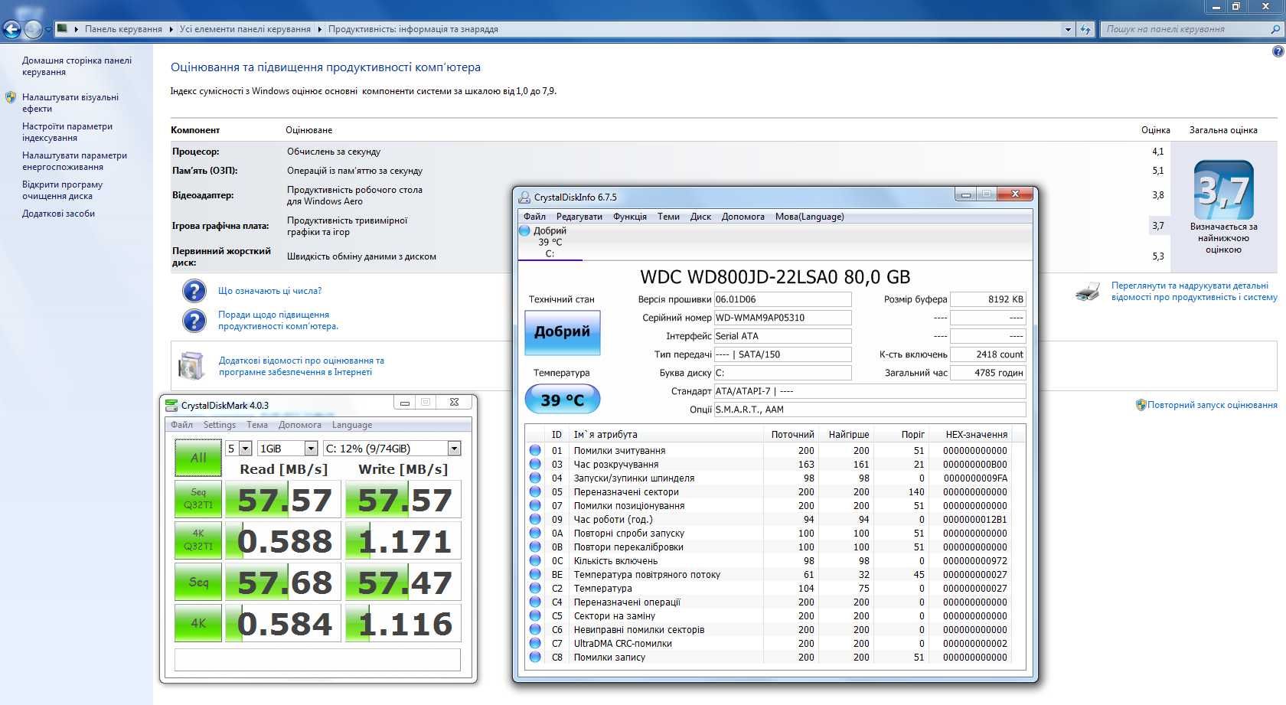1286x705 pixels.
Task: Start the plain '4K' benchmark button
Action: [x=198, y=623]
